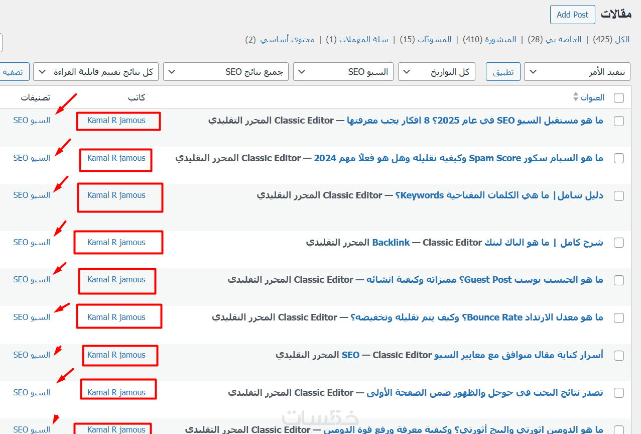Open post دليل شامل الكلمات المفتاحية Keywords
The height and width of the screenshot is (434, 641).
499,195
